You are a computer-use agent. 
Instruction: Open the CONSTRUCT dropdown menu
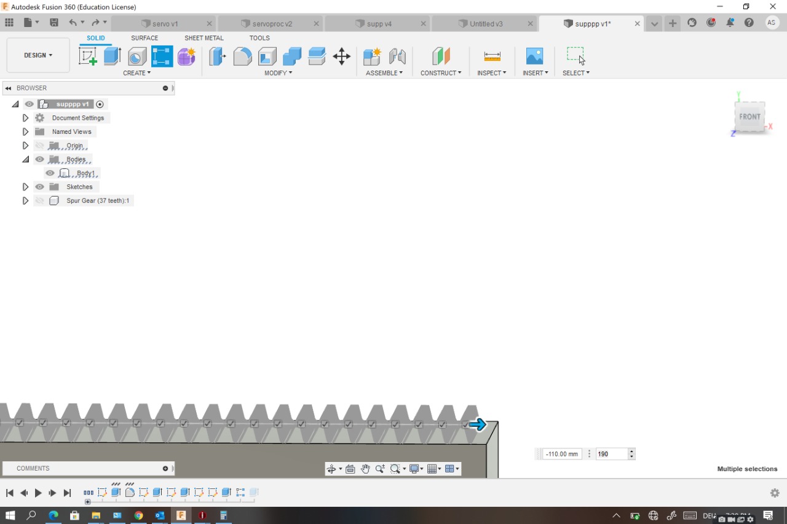(x=441, y=73)
